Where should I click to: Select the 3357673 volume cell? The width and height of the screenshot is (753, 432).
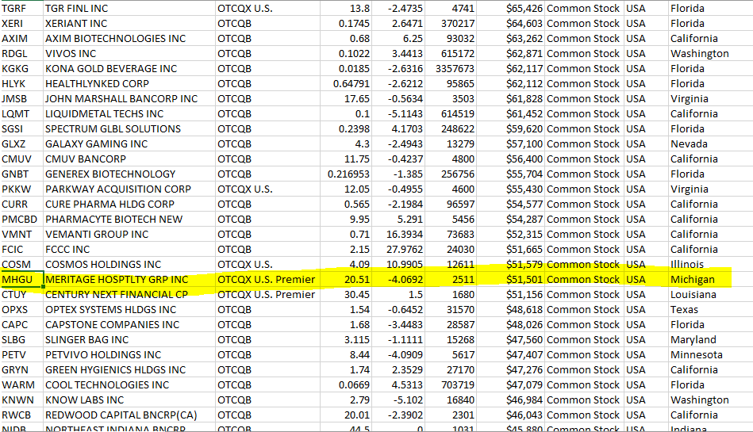[x=451, y=69]
